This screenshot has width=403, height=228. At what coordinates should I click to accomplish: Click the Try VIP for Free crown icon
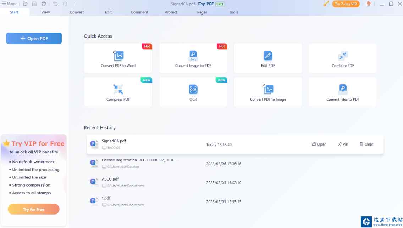(6, 143)
